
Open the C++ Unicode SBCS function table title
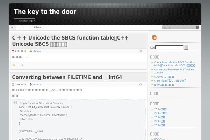click(x=70, y=41)
